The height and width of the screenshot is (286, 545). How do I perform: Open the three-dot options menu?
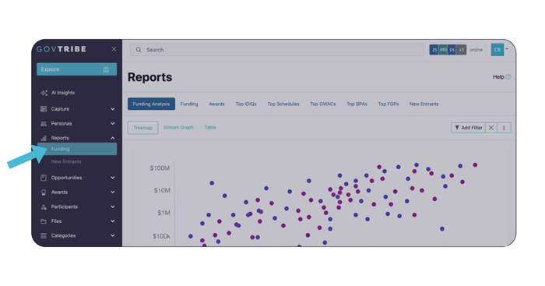pos(504,128)
